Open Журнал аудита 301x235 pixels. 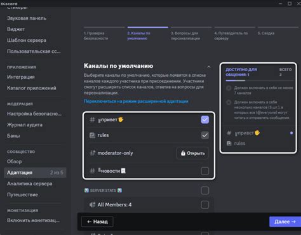[35, 124]
